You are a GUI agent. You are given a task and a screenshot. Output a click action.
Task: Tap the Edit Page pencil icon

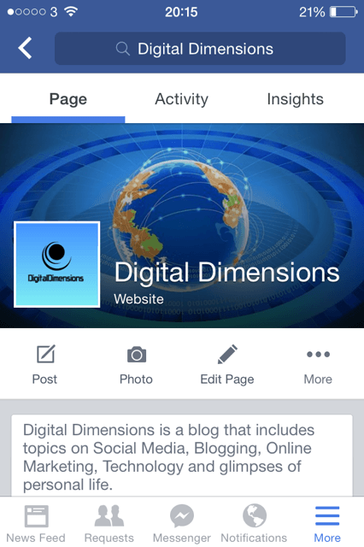point(227,354)
